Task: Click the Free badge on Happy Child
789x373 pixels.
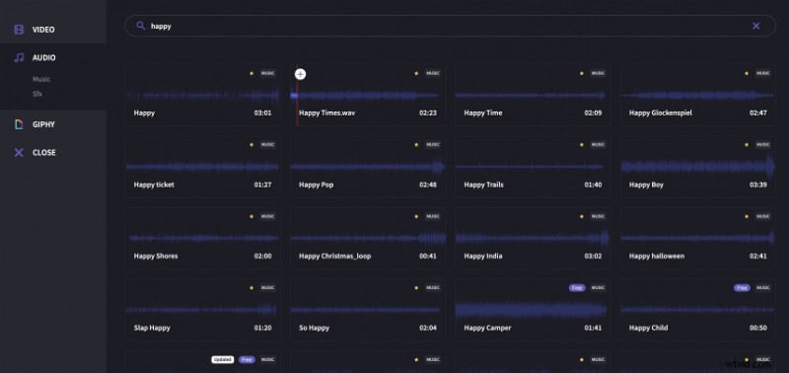Action: [x=742, y=288]
